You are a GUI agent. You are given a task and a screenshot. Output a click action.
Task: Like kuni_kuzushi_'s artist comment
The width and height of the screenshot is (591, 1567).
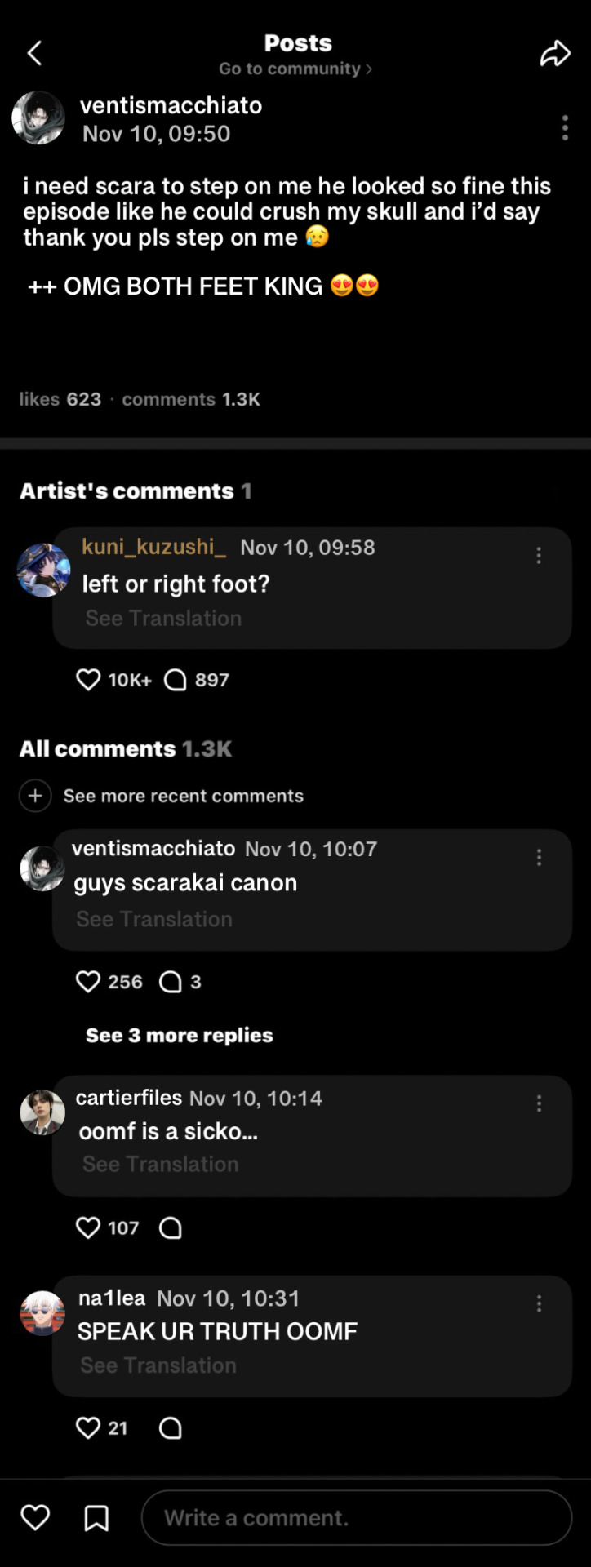click(x=88, y=680)
